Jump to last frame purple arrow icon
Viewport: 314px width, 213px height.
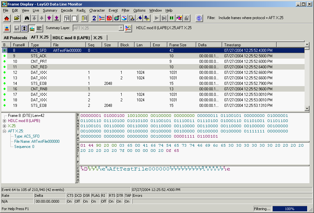57,18
